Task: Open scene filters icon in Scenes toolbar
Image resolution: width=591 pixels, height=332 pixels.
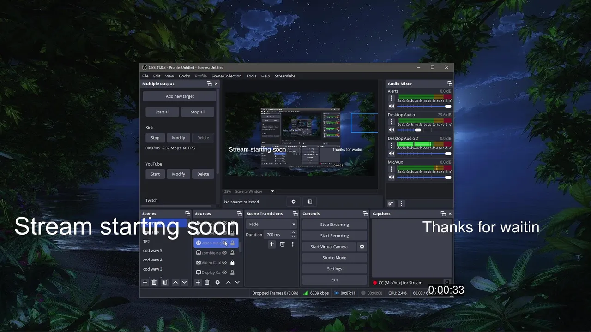Action: click(164, 282)
